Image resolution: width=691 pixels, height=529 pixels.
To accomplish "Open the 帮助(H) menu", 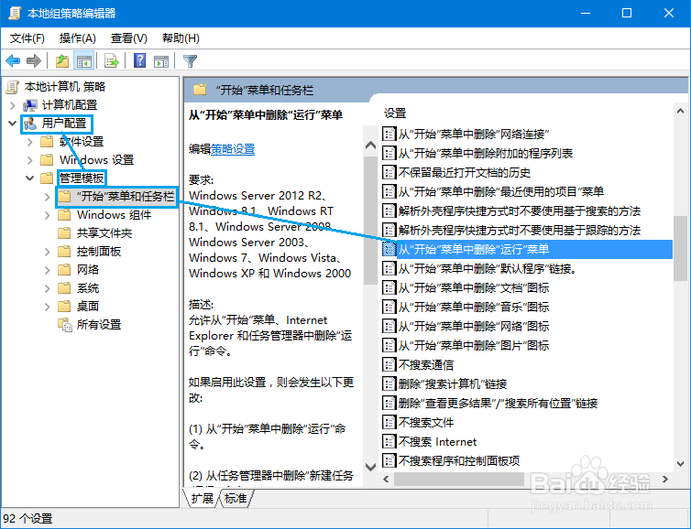I will 181,38.
